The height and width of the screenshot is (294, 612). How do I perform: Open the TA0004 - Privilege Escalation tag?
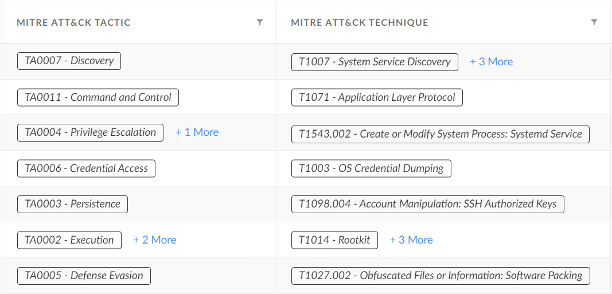point(90,132)
